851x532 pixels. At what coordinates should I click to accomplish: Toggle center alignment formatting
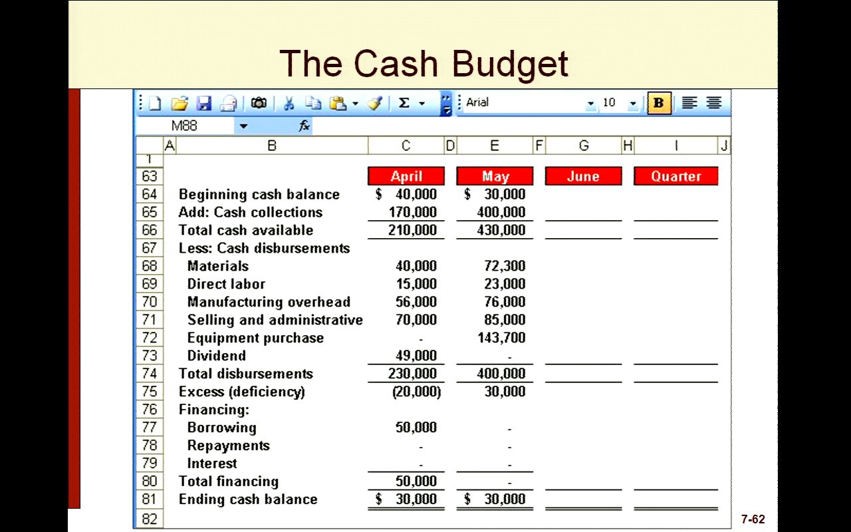[714, 103]
